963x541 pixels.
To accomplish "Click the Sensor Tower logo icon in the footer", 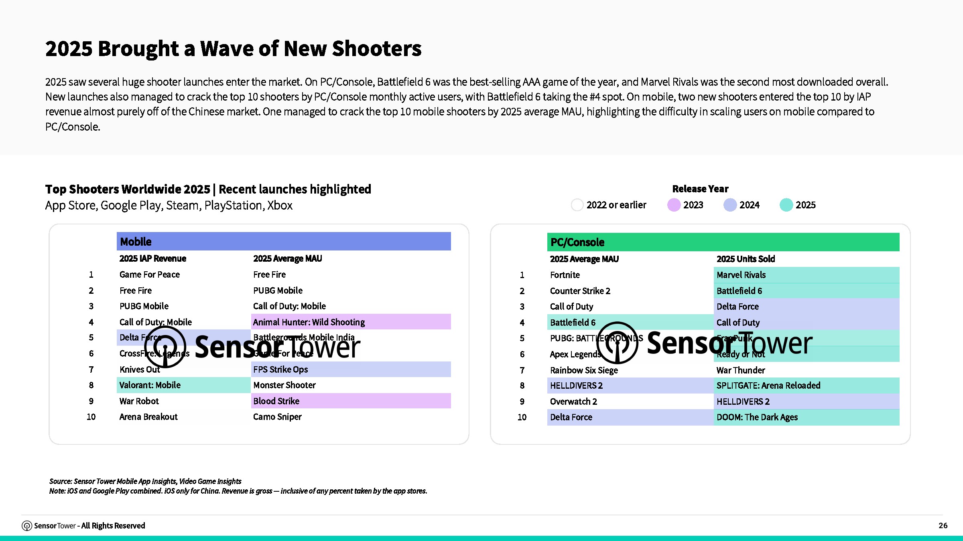I will tap(27, 526).
